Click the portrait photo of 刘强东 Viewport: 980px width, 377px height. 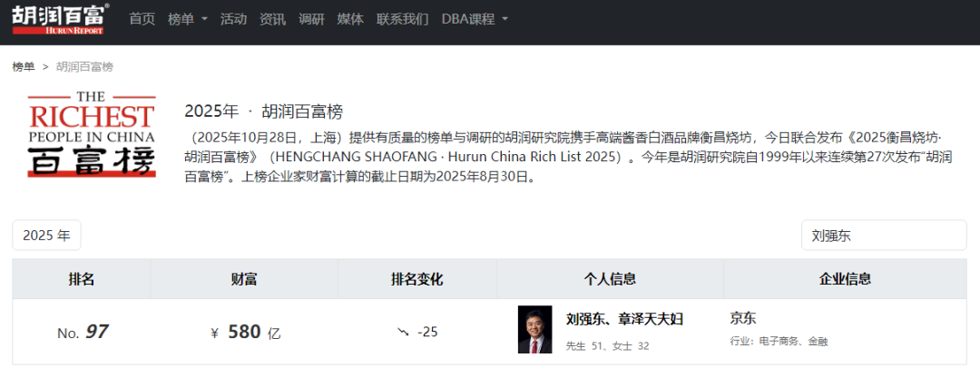tap(535, 330)
